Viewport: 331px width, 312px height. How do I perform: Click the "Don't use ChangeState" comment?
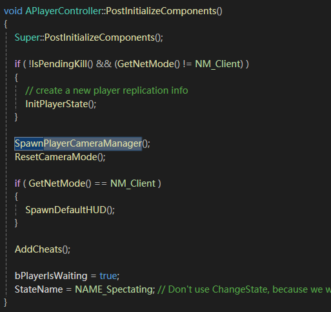(x=244, y=289)
